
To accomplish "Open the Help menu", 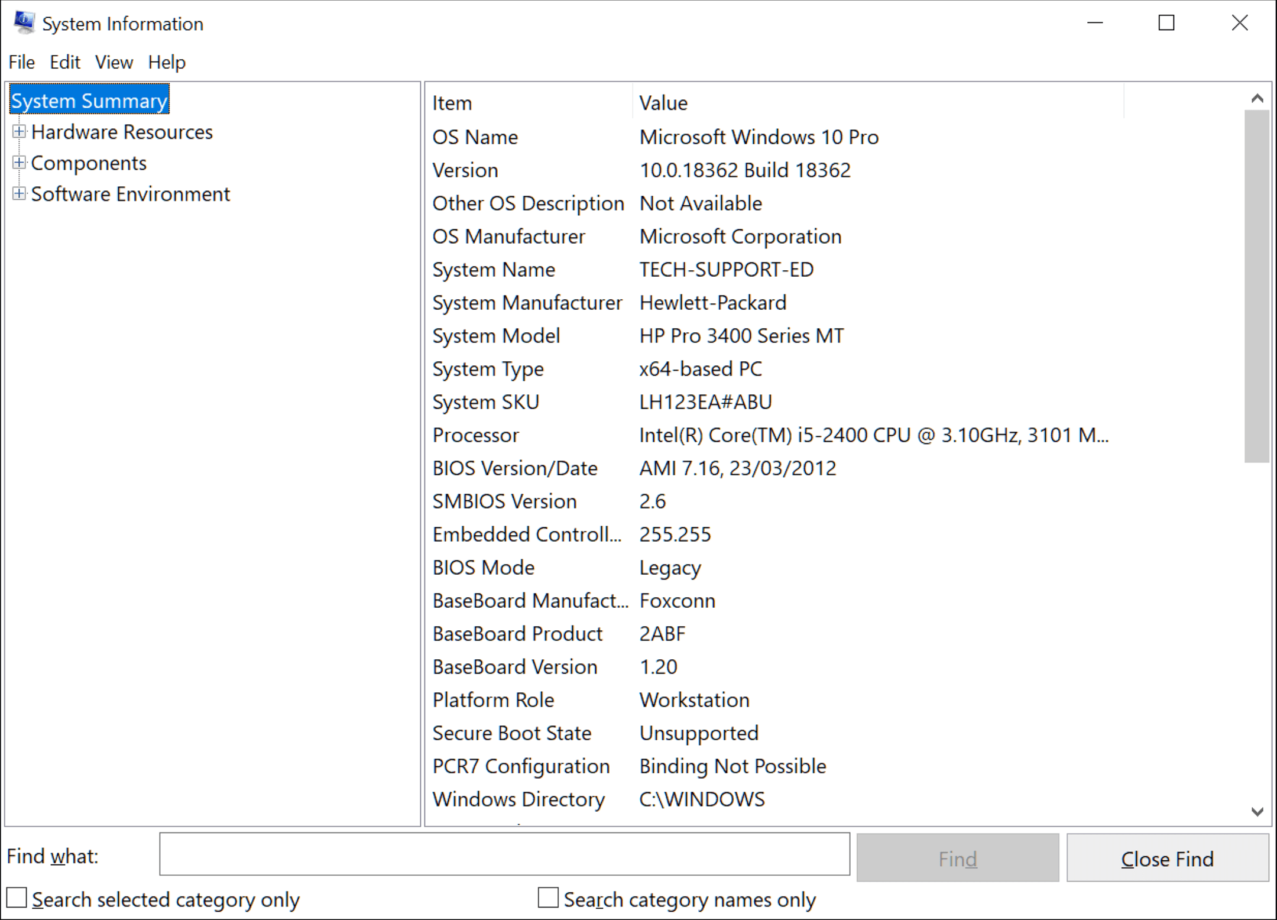I will point(167,62).
